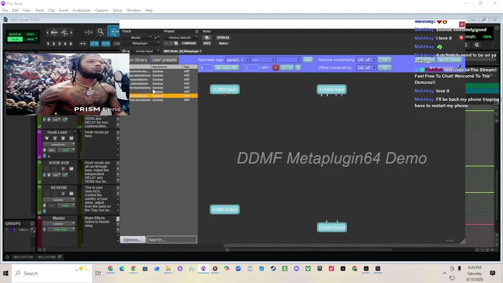Click the Learn button in Metaplugin
Image resolution: width=503 pixels, height=283 pixels.
[307, 60]
